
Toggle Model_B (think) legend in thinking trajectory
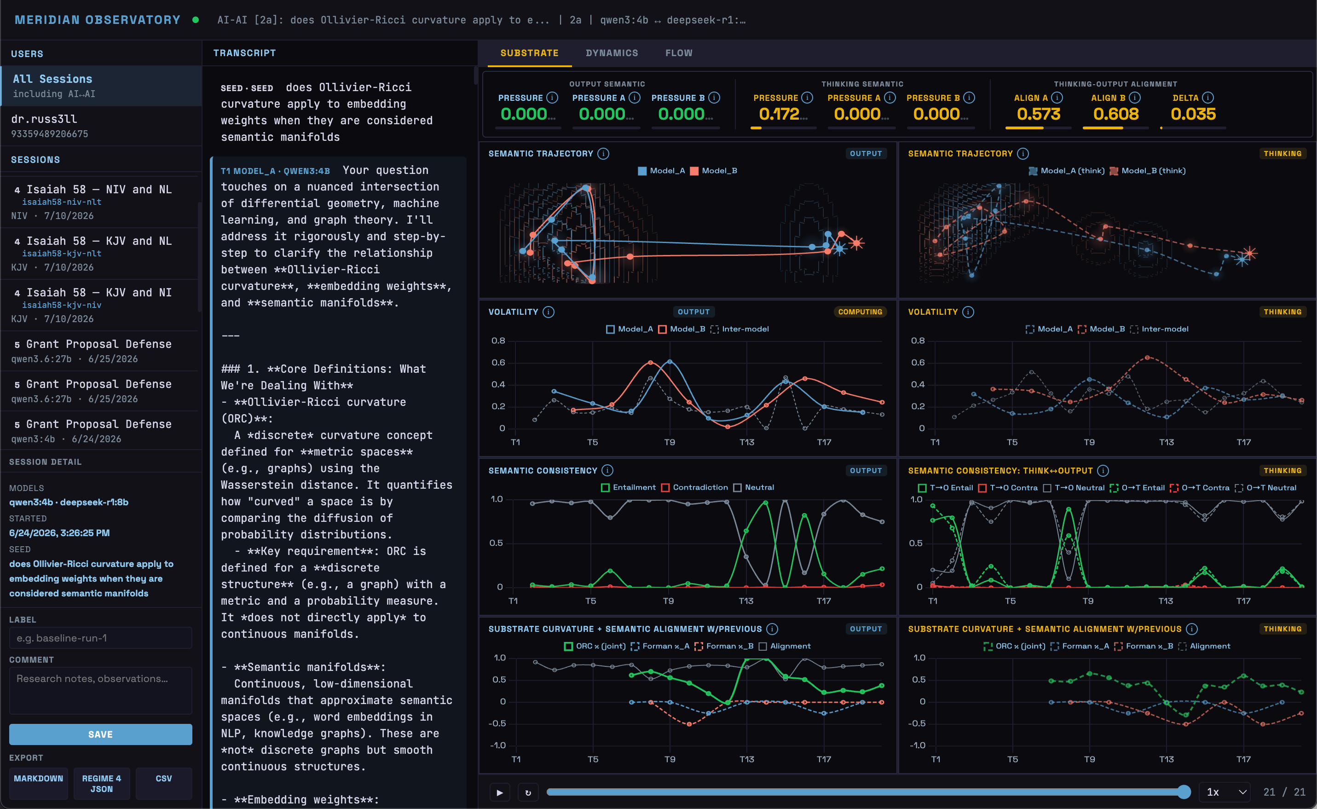coord(1147,171)
